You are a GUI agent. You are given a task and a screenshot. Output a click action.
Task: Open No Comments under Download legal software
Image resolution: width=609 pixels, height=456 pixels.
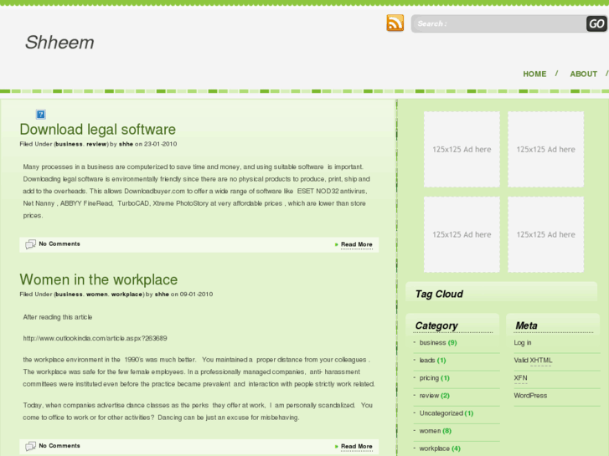59,243
